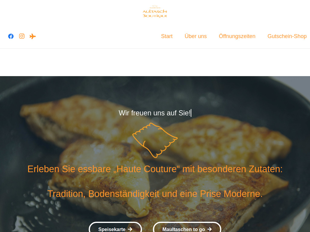Open the Facebook page icon

point(11,36)
